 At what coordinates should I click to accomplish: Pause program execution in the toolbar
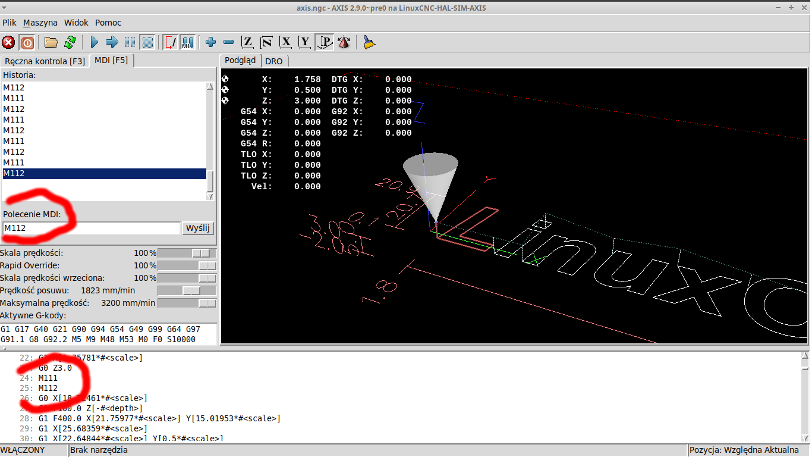pos(130,42)
